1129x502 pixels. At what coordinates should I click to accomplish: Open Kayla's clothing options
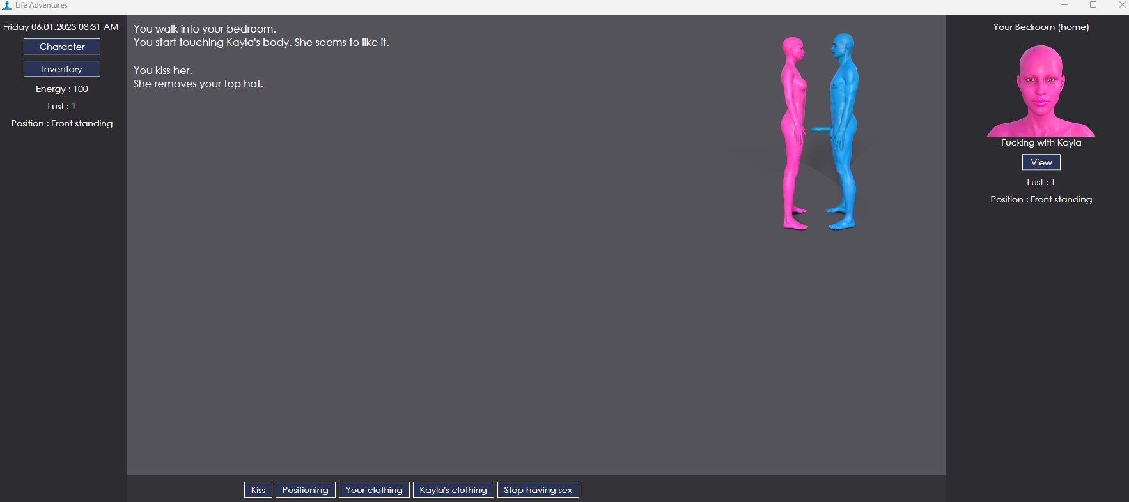pyautogui.click(x=453, y=490)
